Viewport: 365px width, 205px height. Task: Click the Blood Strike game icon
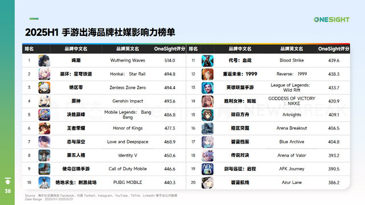pyautogui.click(x=208, y=61)
